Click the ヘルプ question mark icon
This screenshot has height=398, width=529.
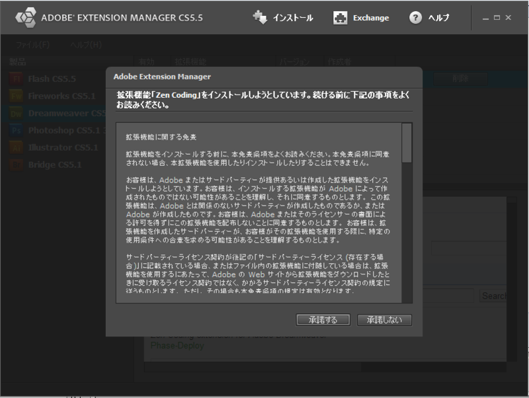click(x=415, y=18)
